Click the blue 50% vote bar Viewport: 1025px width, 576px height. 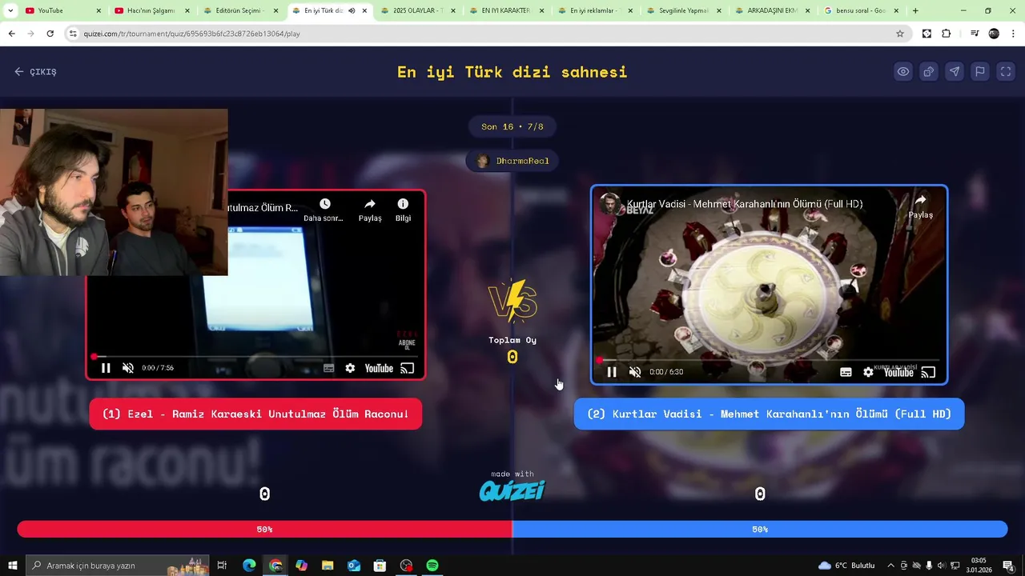[760, 529]
